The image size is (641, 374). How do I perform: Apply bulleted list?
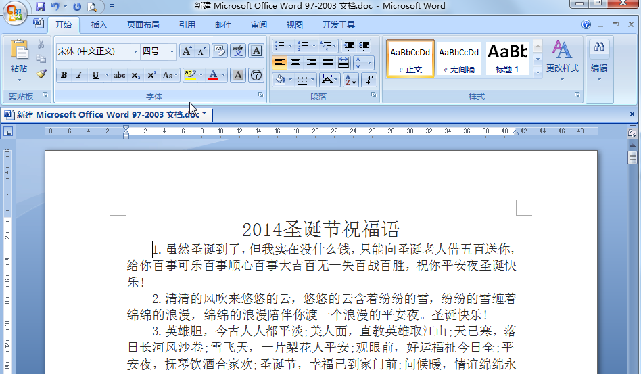(280, 46)
